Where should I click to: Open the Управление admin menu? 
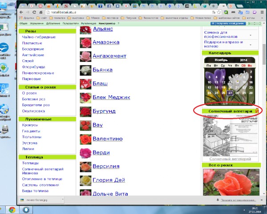37,23
